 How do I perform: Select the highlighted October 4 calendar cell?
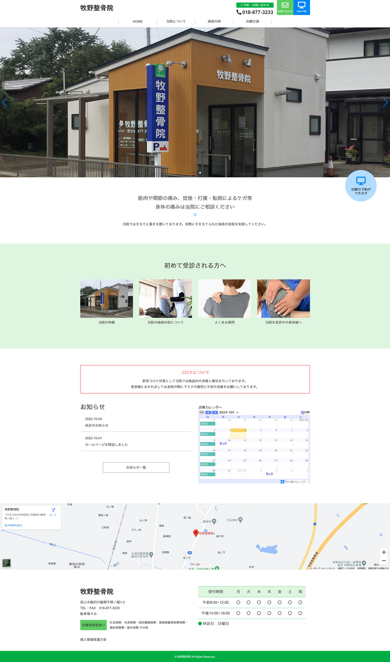[x=239, y=434]
